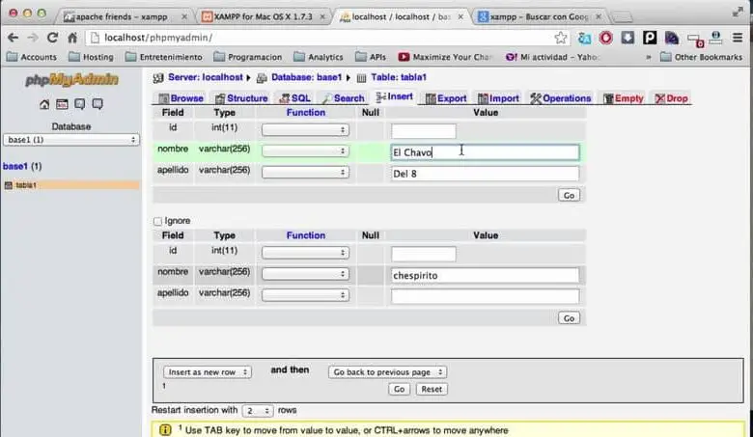753x437 pixels.
Task: Show hidden bookmarks with the chevron
Action: tap(649, 57)
